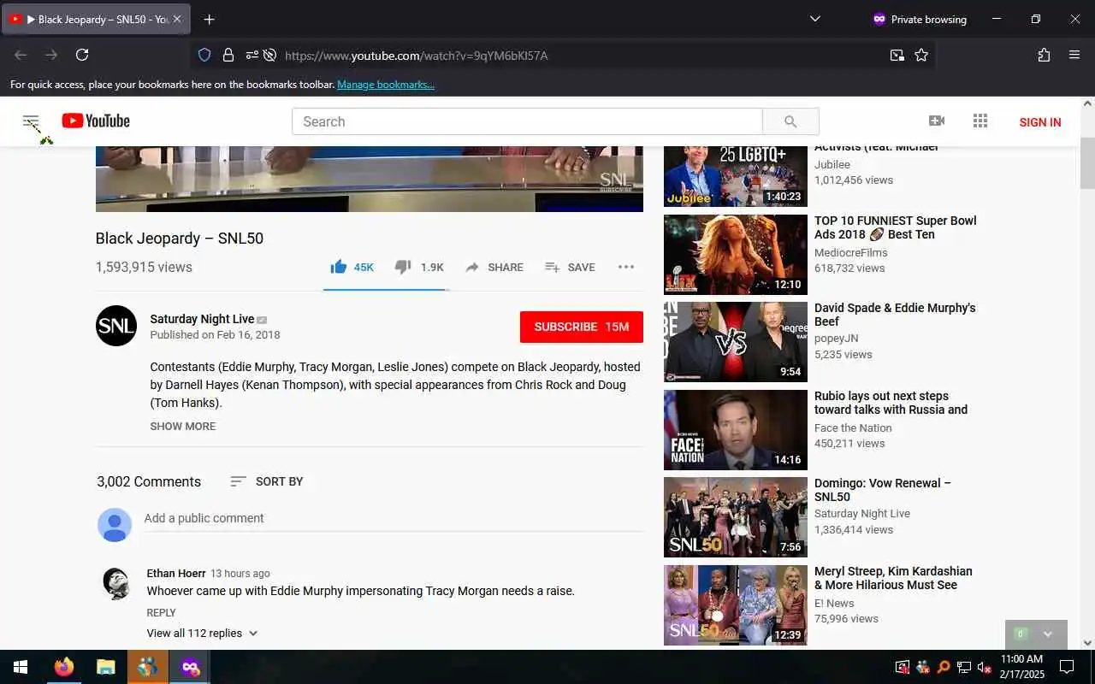
Task: Open the create video camera icon
Action: tap(937, 121)
